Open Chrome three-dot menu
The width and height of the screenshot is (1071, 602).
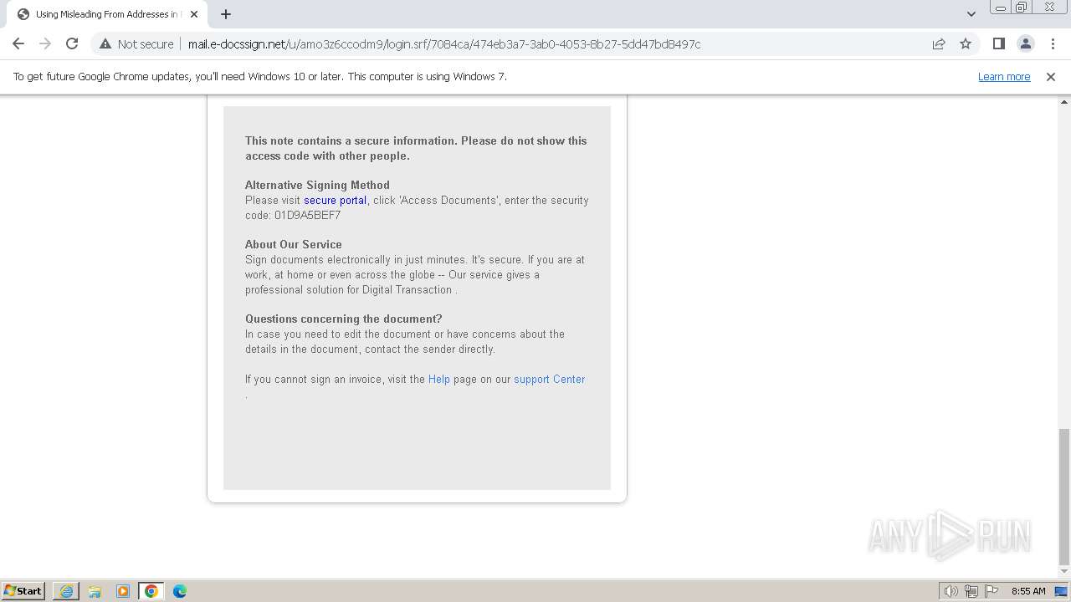[1052, 43]
